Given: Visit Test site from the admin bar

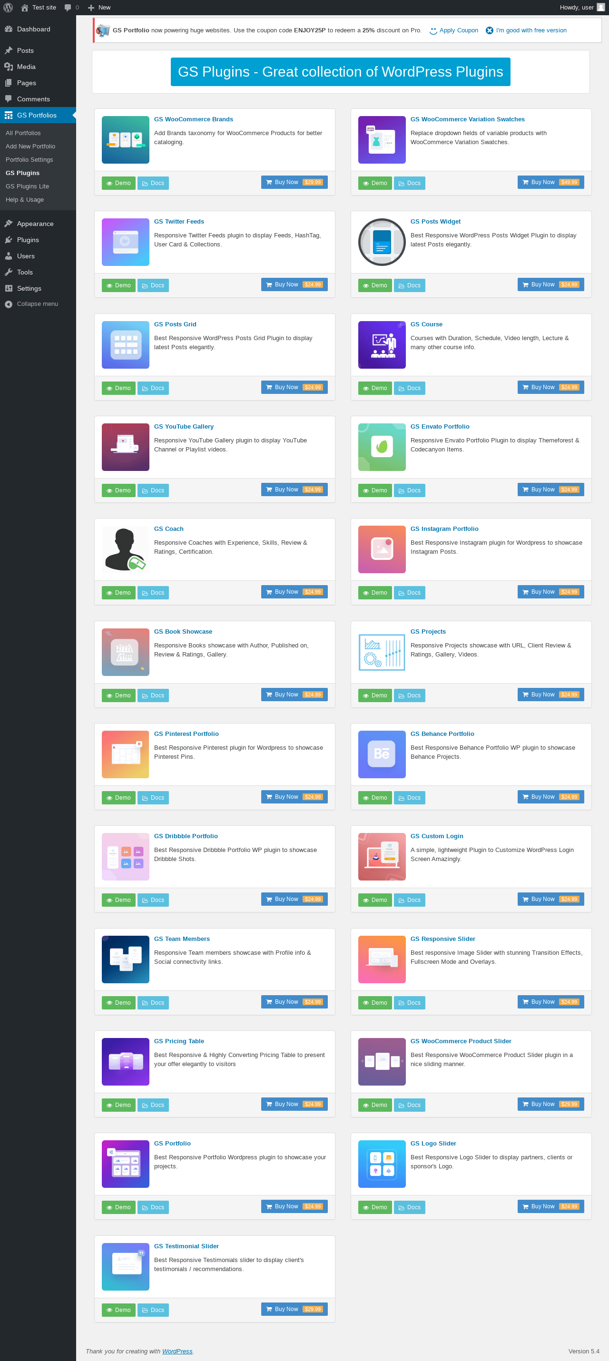Looking at the screenshot, I should [x=39, y=8].
